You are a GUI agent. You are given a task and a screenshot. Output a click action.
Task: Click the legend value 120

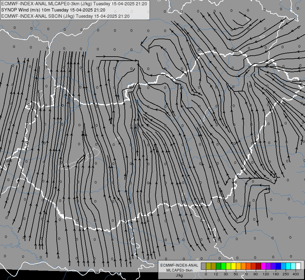coord(266,274)
